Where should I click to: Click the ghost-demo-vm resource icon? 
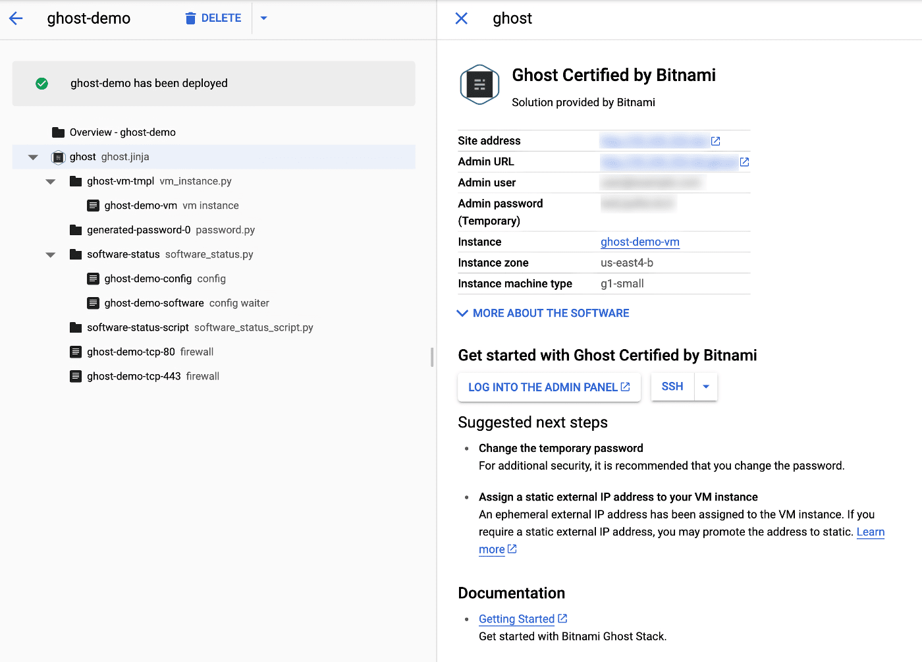[94, 206]
